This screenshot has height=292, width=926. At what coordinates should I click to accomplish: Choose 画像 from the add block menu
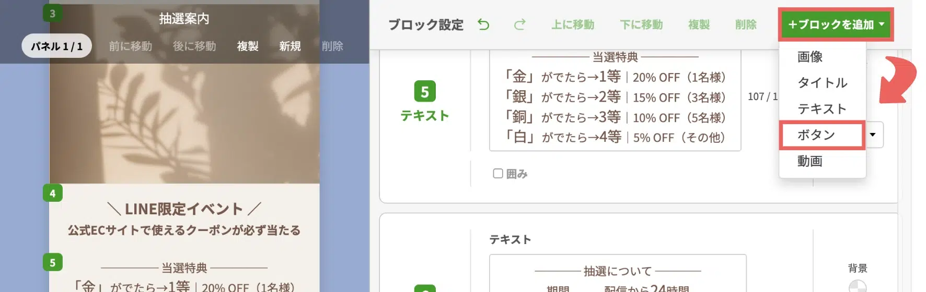pos(810,56)
